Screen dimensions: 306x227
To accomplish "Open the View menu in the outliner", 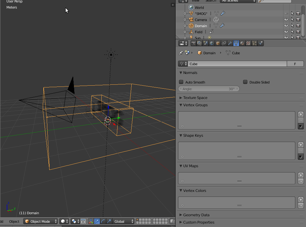I will click(x=195, y=1).
